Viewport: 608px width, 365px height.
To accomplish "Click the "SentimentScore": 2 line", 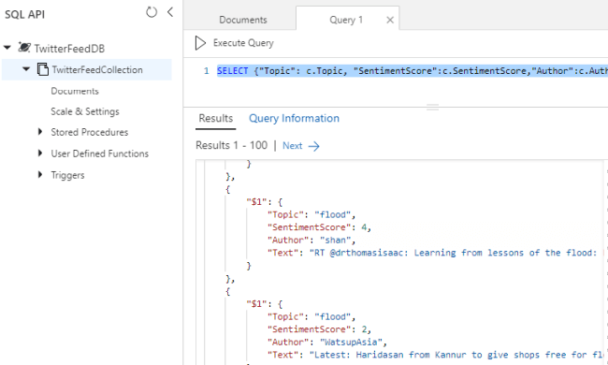I will [x=319, y=329].
